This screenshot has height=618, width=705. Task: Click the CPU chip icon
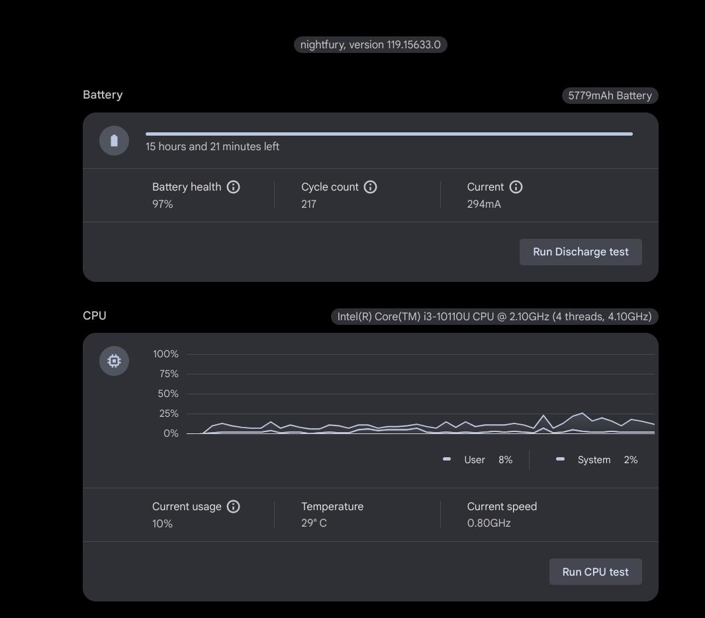click(114, 361)
